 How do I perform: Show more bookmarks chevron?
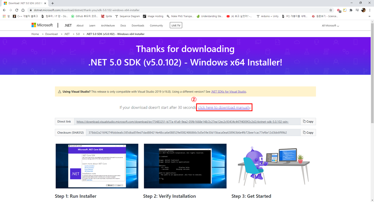click(x=370, y=16)
